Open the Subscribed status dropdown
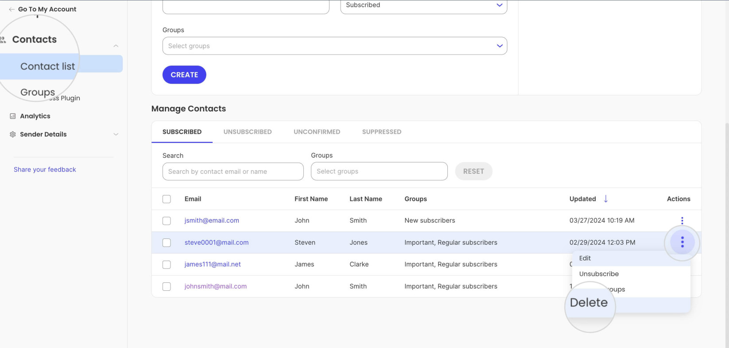The image size is (729, 348). 423,6
